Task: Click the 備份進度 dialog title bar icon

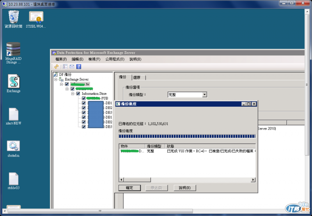Action: 118,104
